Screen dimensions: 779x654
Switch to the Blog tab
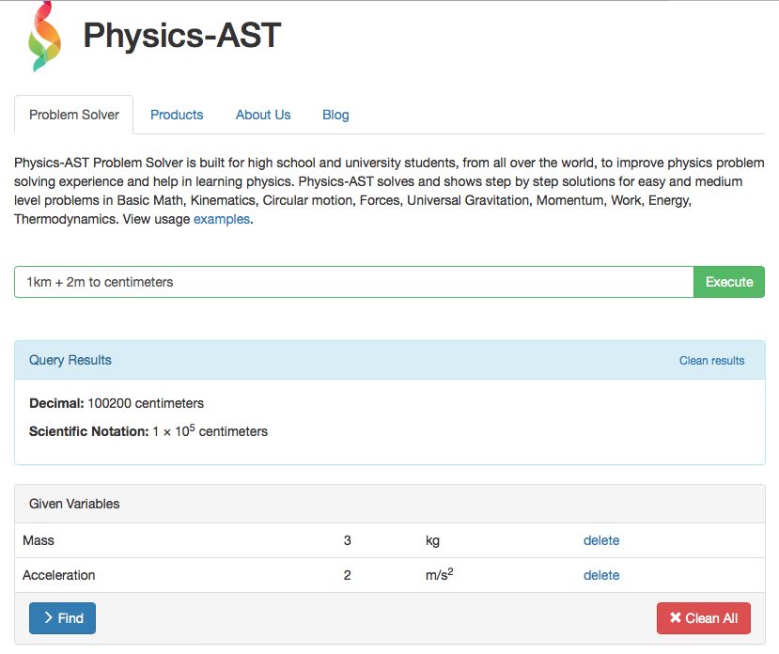tap(335, 114)
